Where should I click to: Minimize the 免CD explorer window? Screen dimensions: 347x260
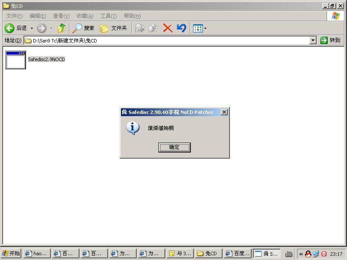click(x=325, y=6)
